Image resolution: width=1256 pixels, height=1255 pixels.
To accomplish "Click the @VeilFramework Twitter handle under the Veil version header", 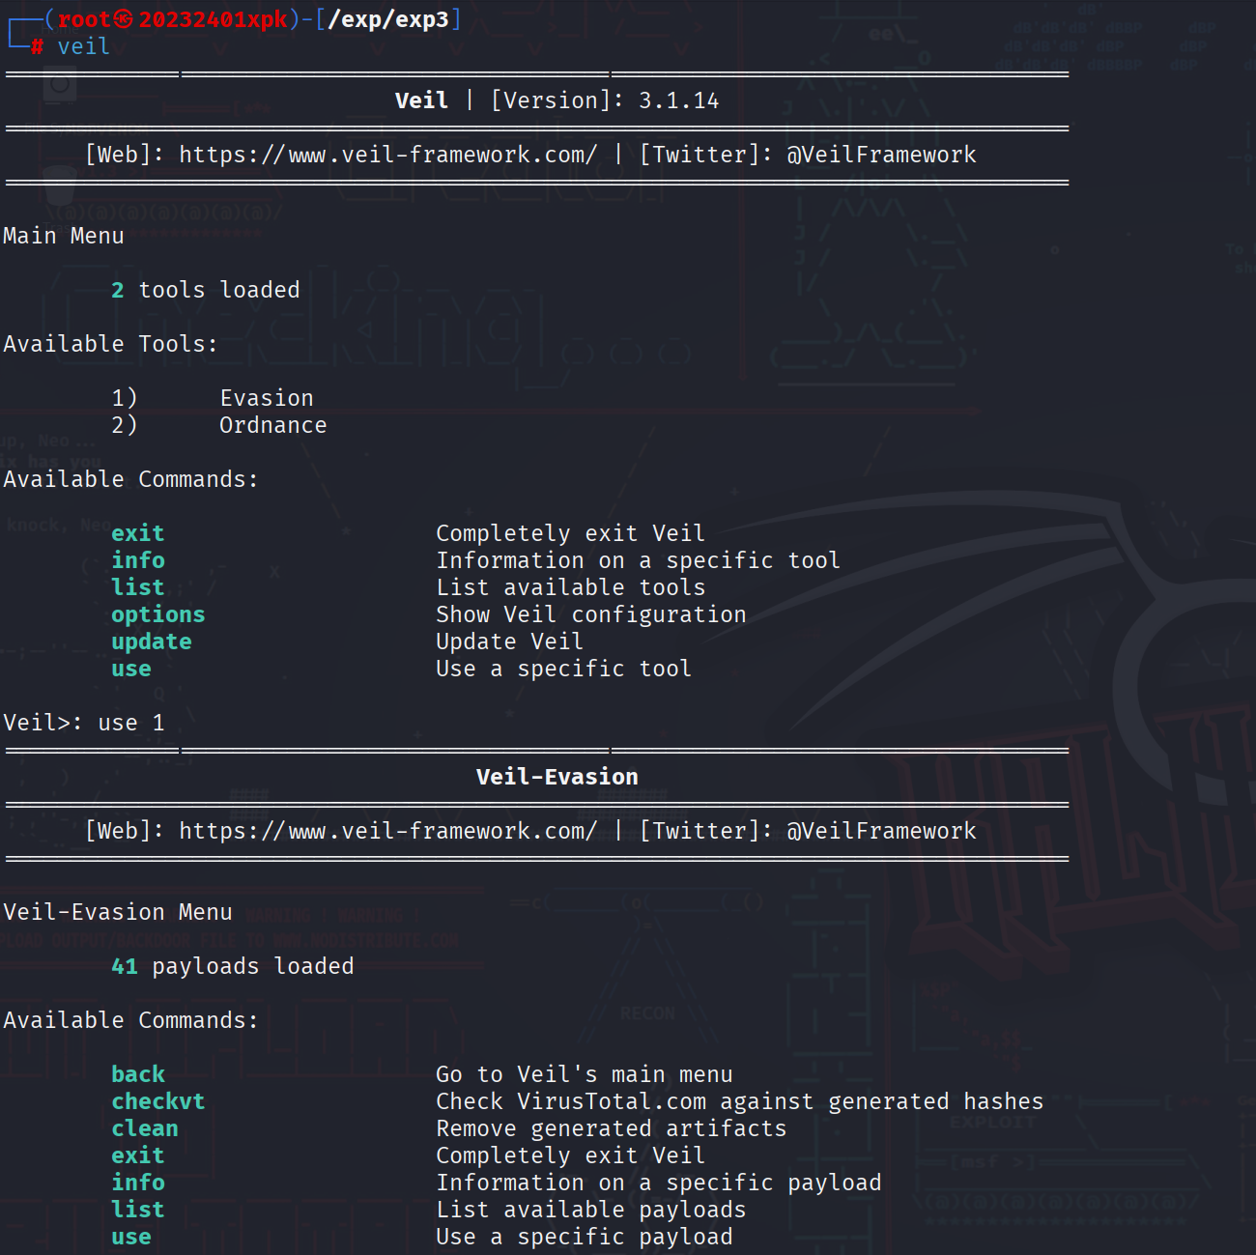I will click(881, 155).
